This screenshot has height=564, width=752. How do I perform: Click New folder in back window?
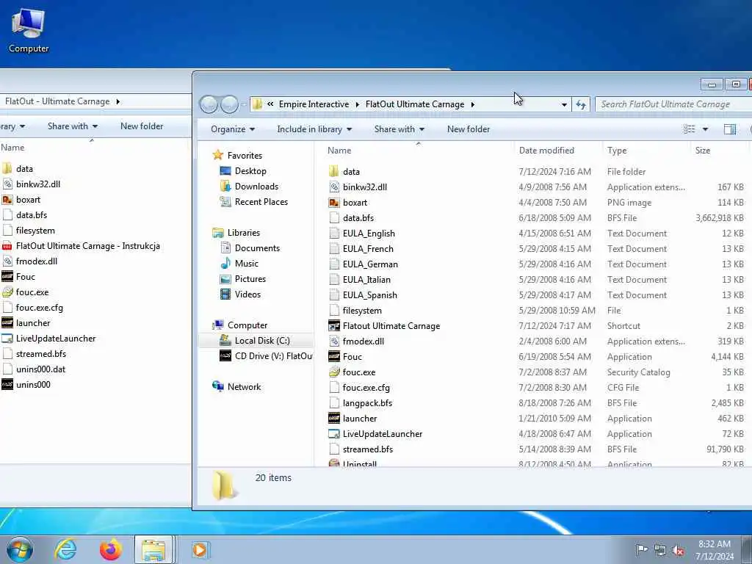[142, 126]
